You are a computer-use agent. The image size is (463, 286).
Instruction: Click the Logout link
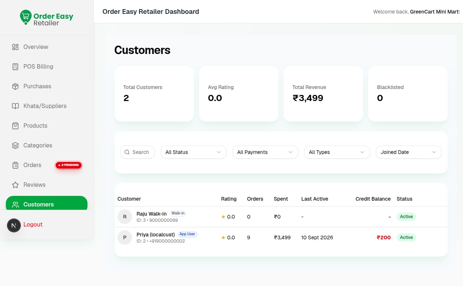[x=33, y=225]
